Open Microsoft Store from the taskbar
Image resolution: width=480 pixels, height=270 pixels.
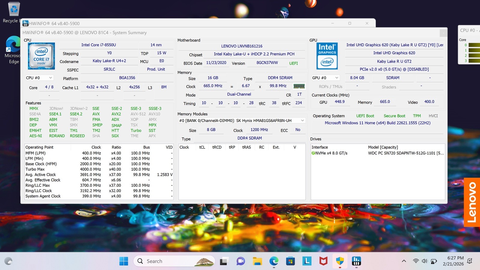point(290,261)
